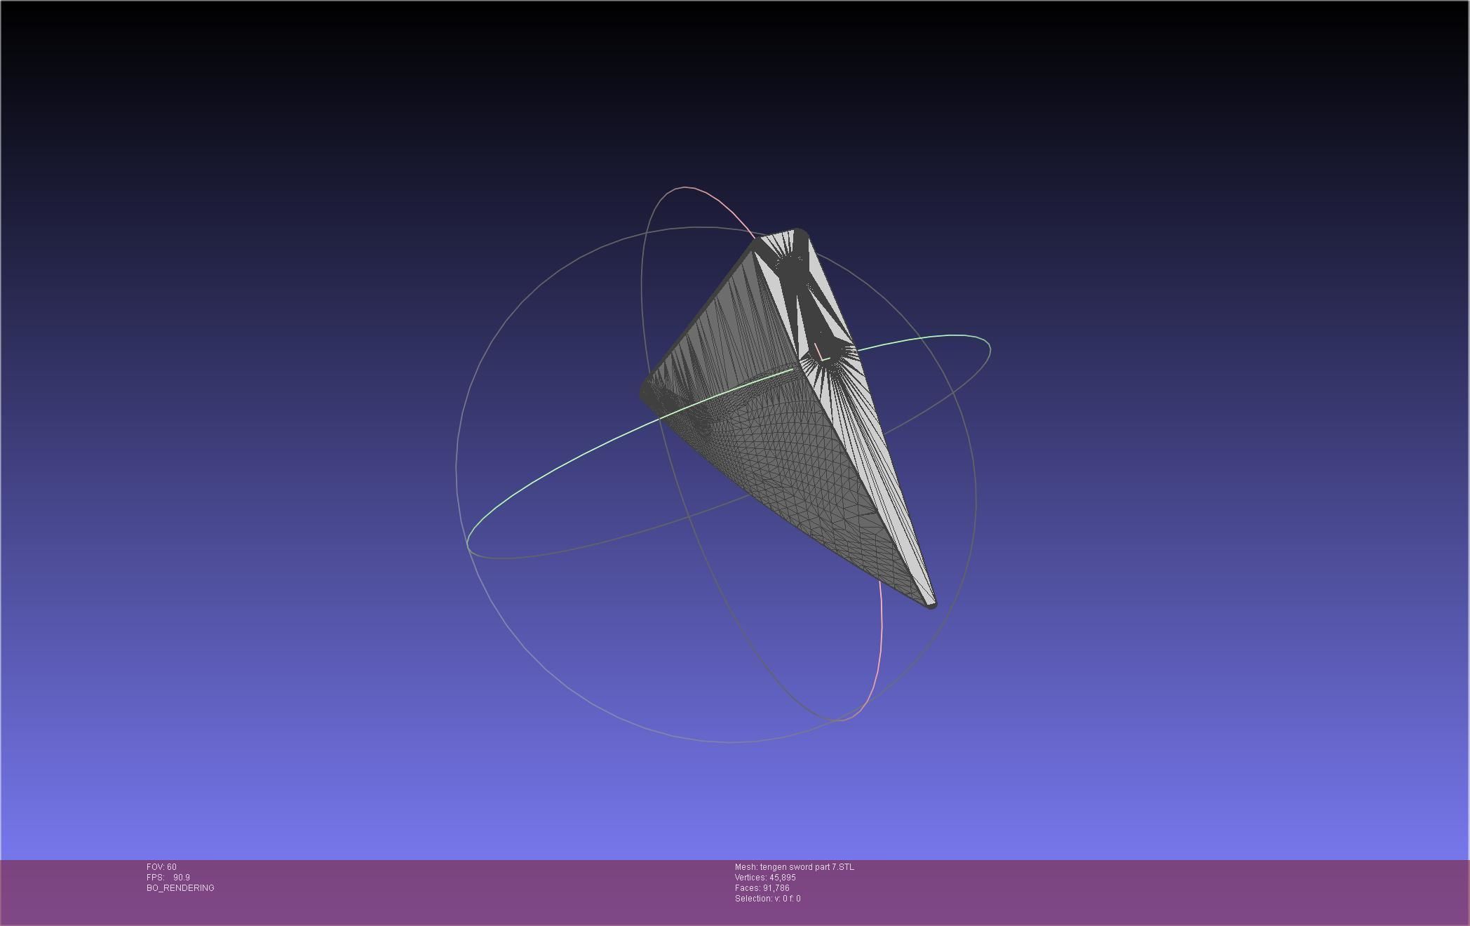Click the FOV: 60 readout
Screen dimensions: 1470x926
161,867
